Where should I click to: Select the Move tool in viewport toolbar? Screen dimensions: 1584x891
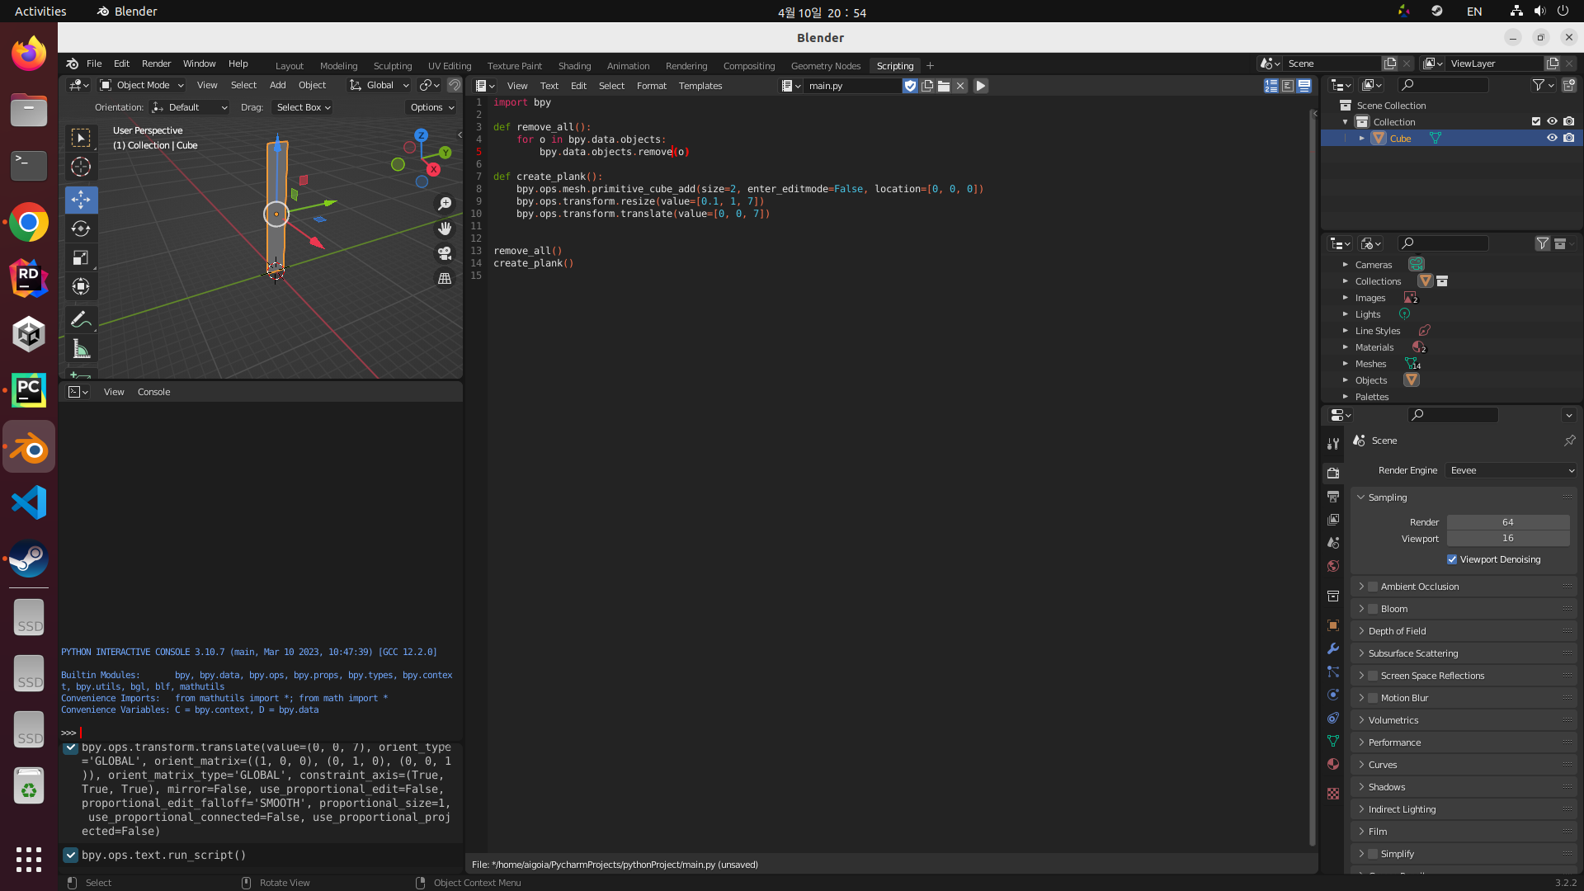[x=81, y=200]
